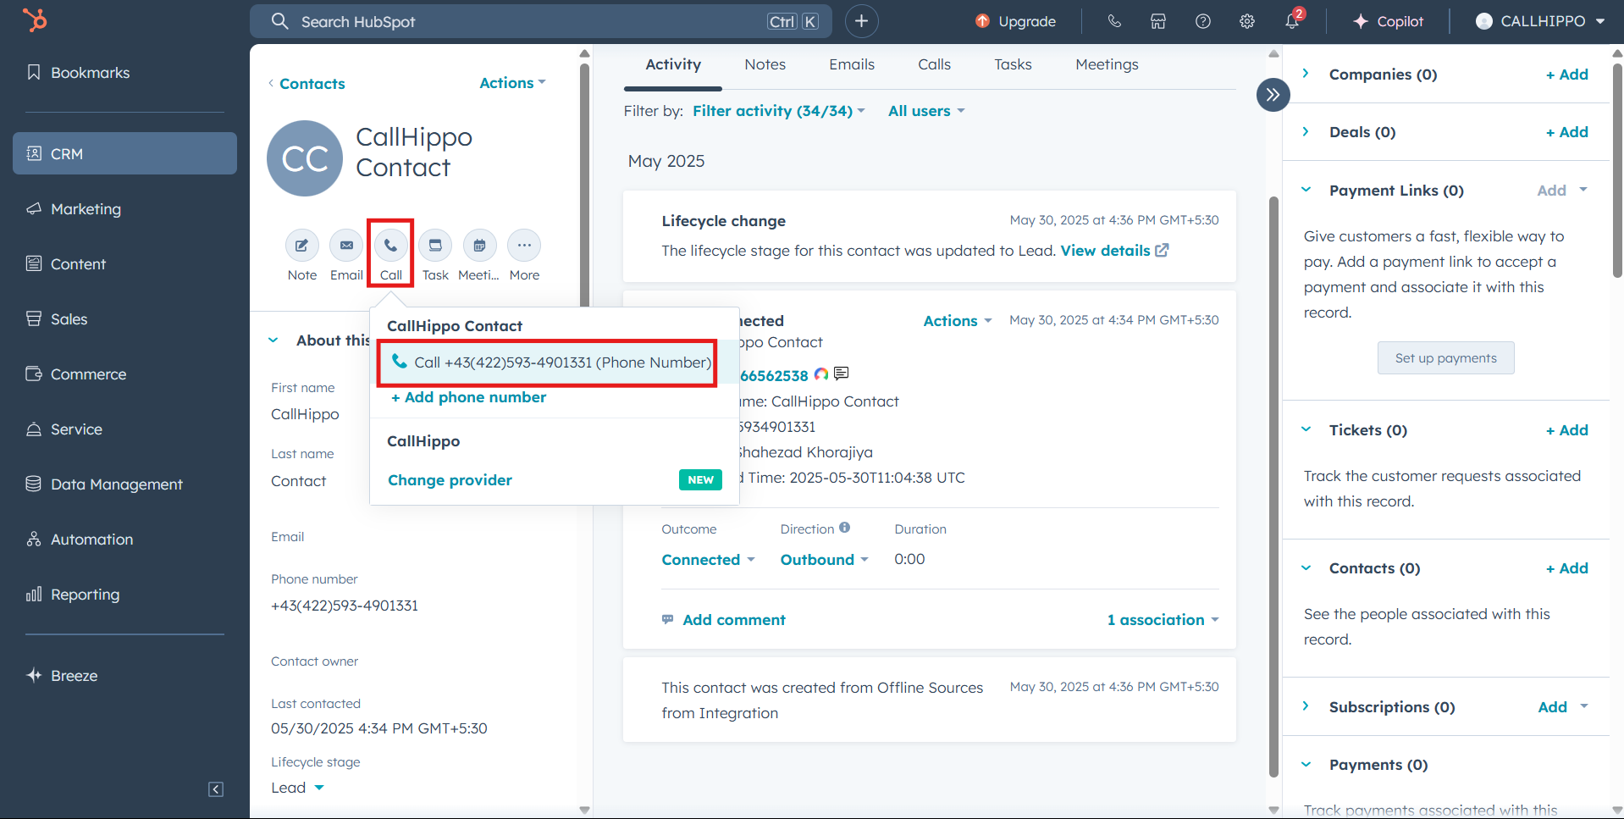The width and height of the screenshot is (1624, 819).
Task: Collapse the Tickets (0) section
Action: click(x=1306, y=429)
